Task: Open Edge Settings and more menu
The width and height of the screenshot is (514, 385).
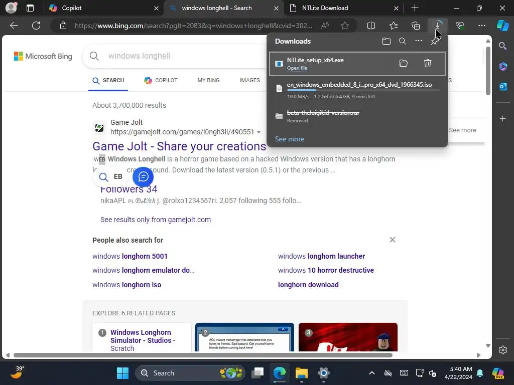Action: 481,26
